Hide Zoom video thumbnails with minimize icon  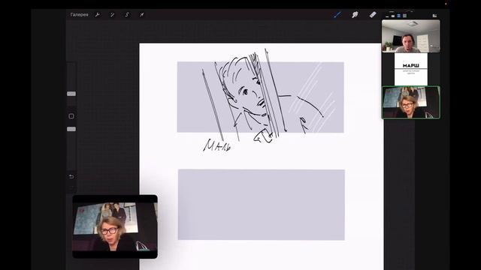click(387, 16)
